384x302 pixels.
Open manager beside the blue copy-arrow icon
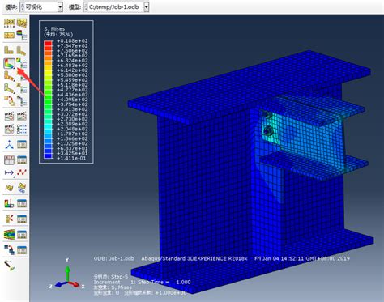(x=22, y=249)
